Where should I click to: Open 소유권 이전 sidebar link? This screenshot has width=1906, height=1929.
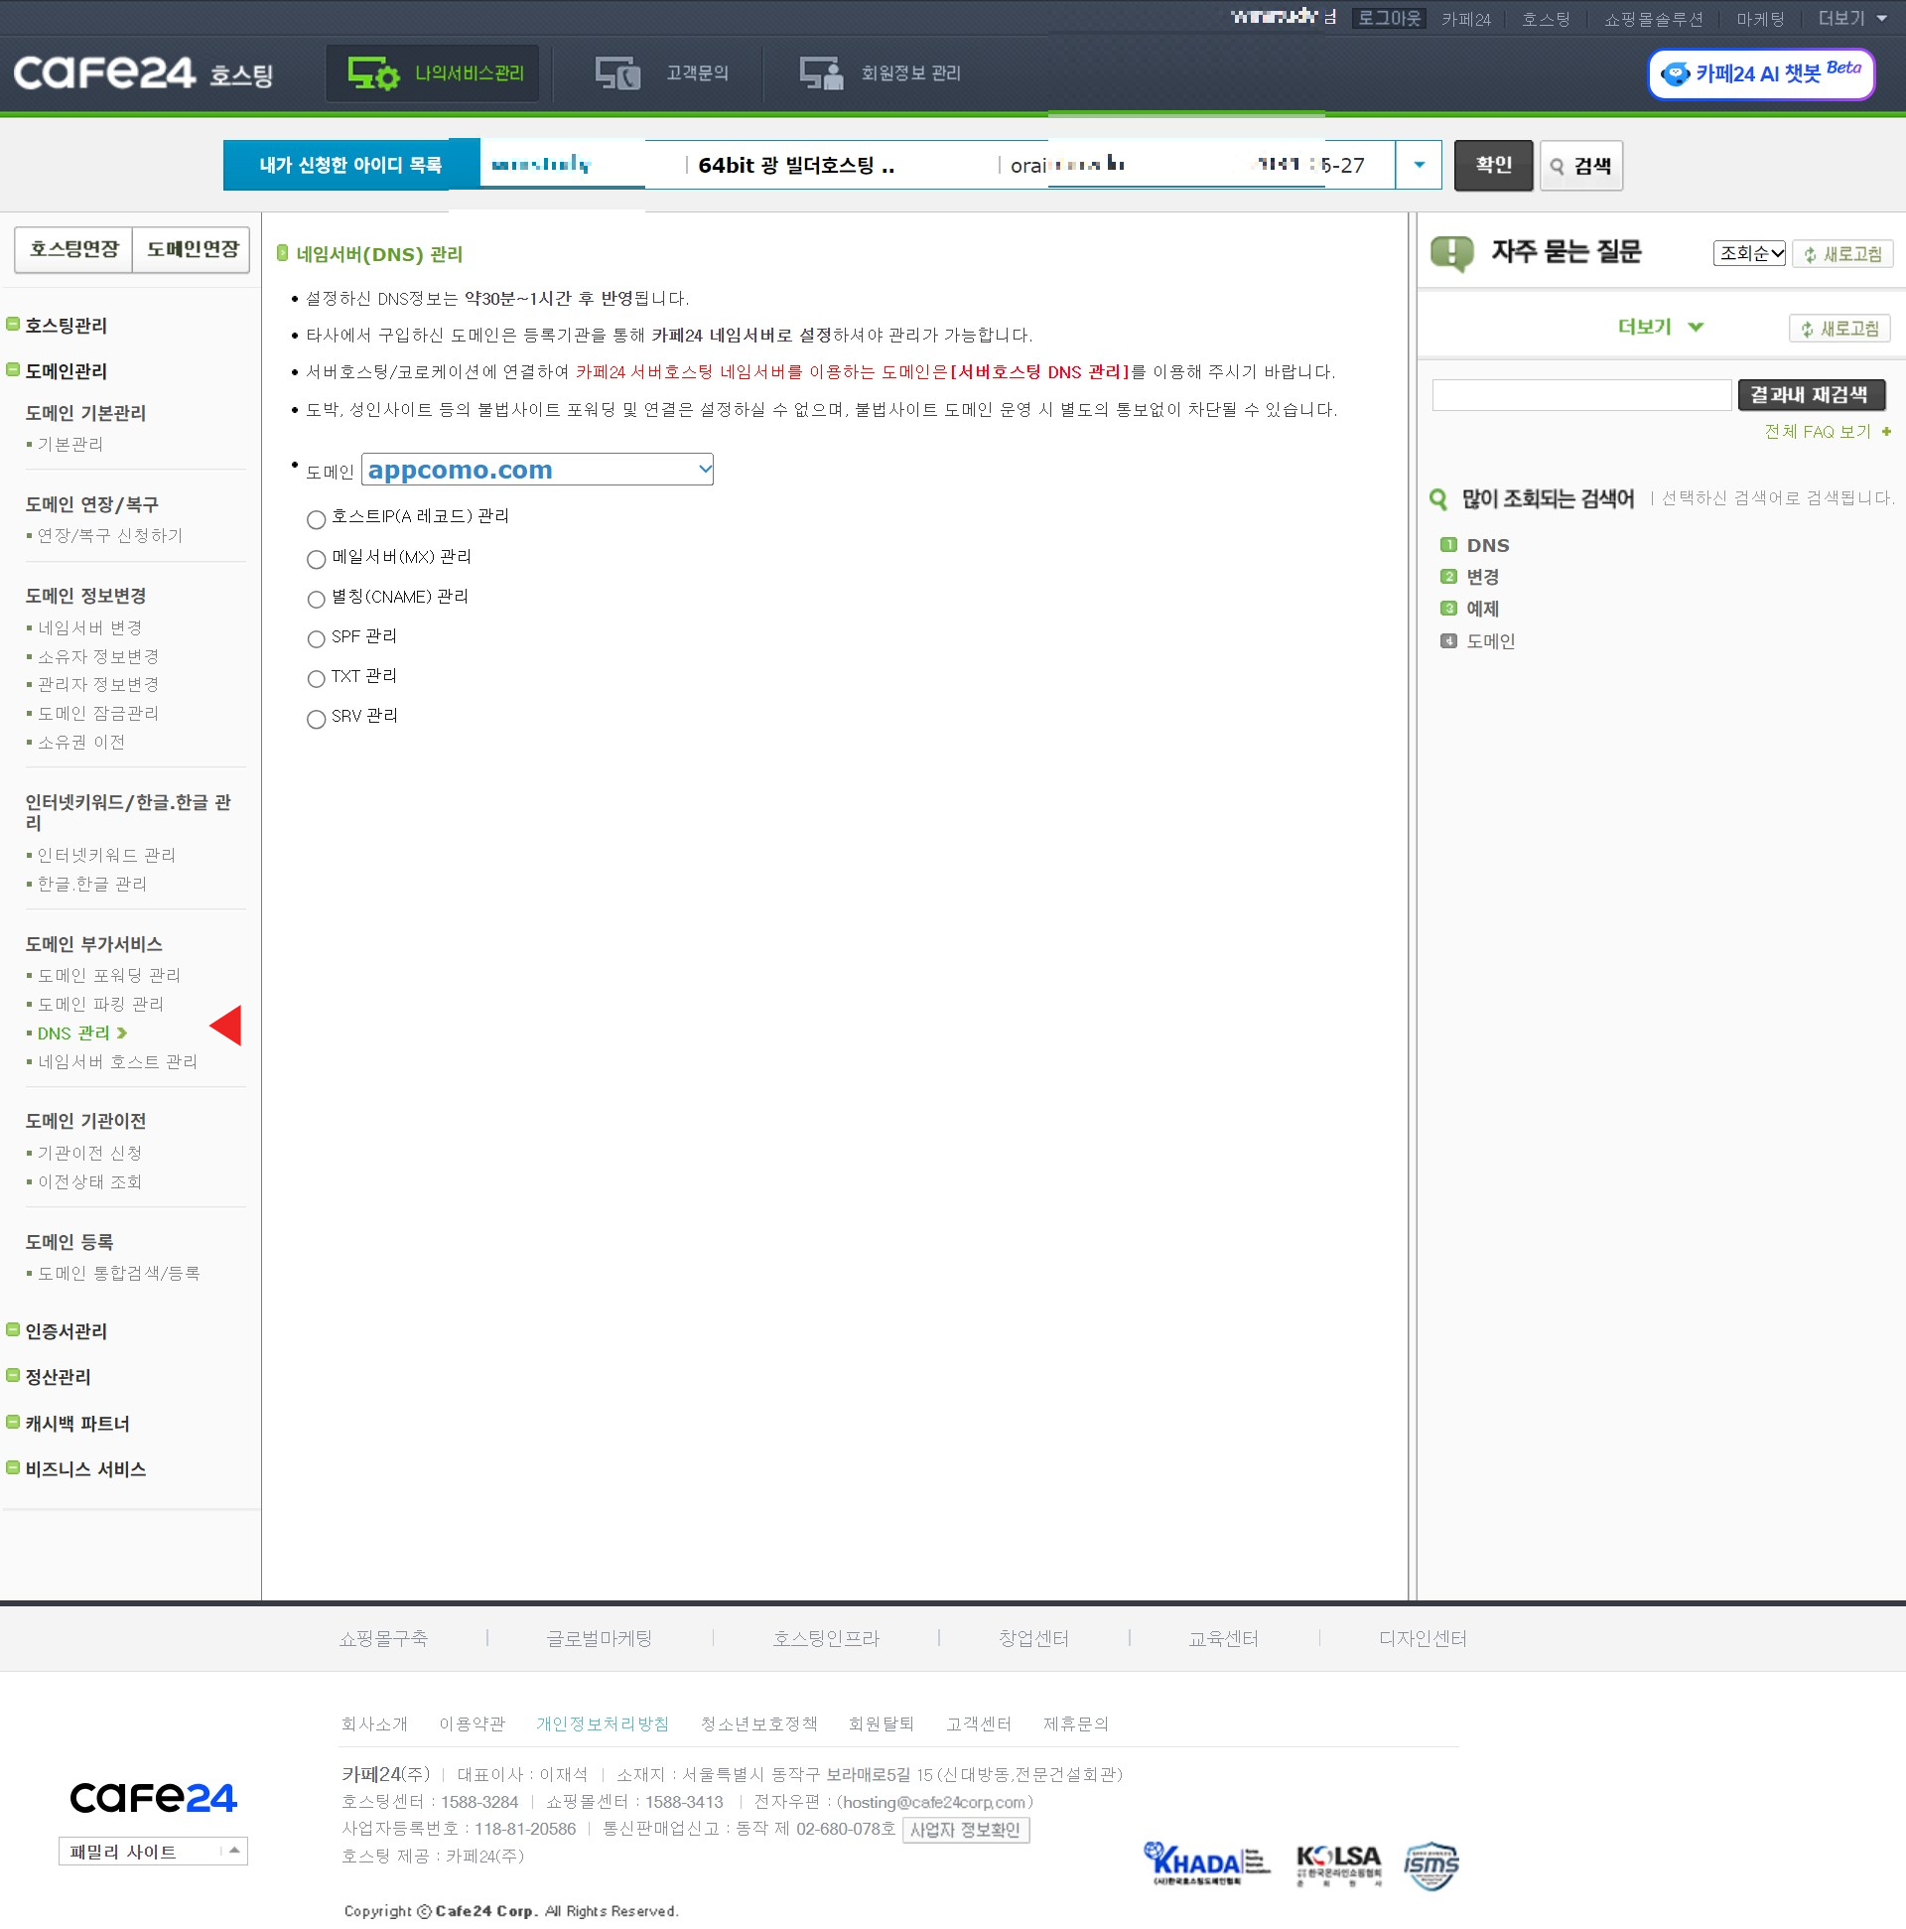pyautogui.click(x=81, y=742)
